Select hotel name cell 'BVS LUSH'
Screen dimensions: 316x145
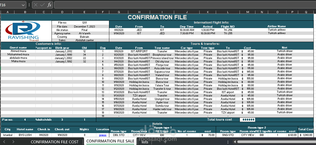click(25, 135)
